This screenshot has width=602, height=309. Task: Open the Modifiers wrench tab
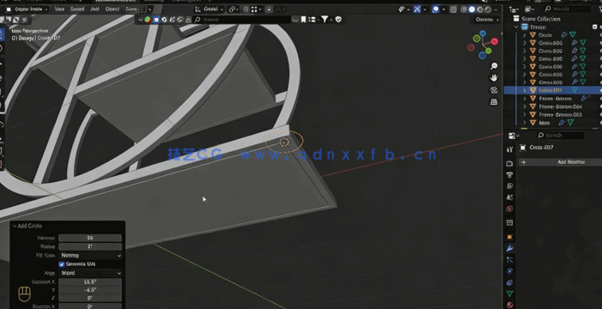click(x=509, y=248)
